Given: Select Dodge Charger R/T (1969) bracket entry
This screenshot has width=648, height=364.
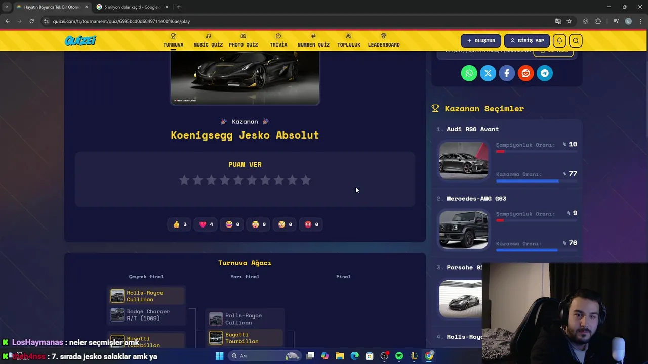Looking at the screenshot, I should pyautogui.click(x=146, y=315).
